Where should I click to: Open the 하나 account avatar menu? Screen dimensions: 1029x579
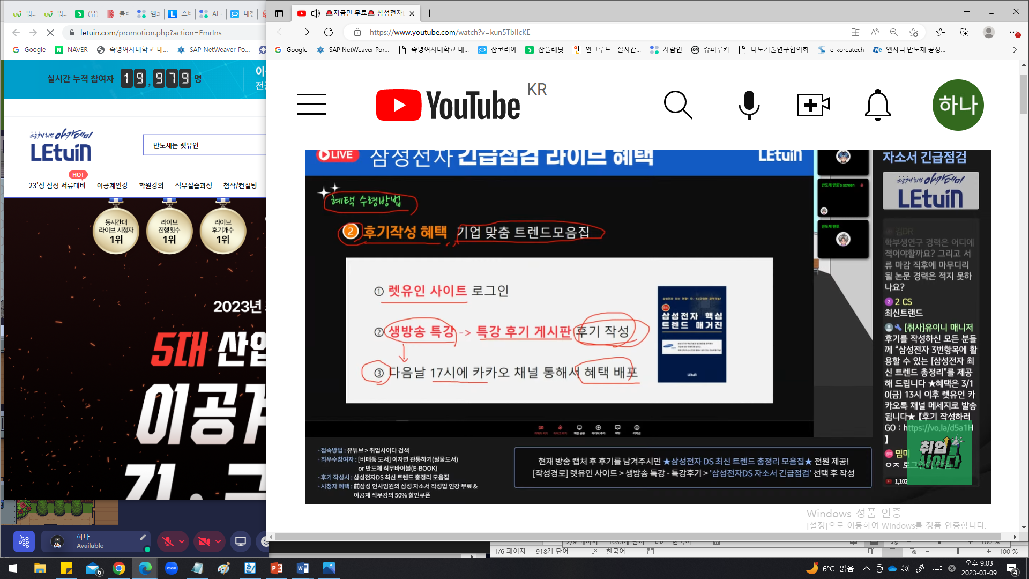point(958,105)
